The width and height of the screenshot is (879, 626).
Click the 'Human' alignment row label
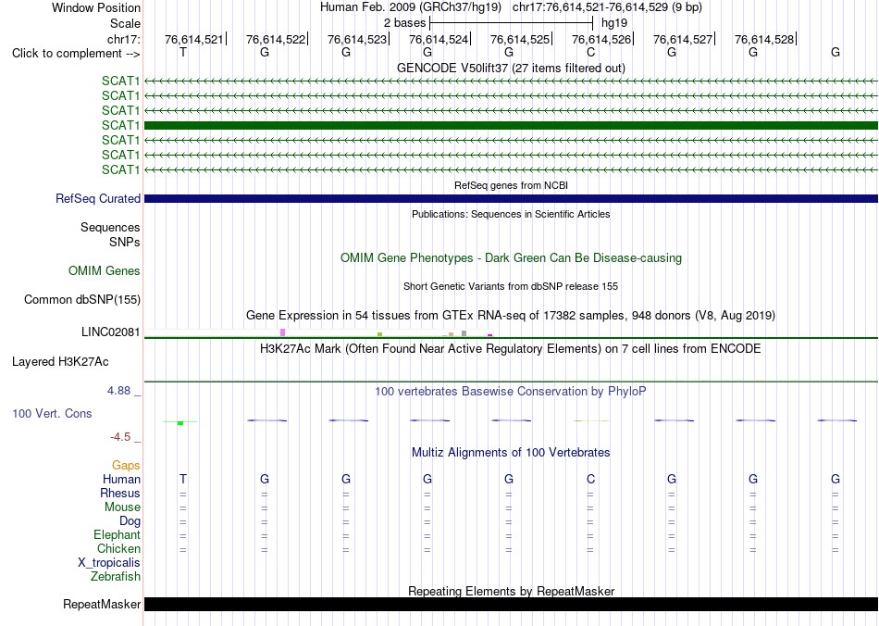point(121,479)
